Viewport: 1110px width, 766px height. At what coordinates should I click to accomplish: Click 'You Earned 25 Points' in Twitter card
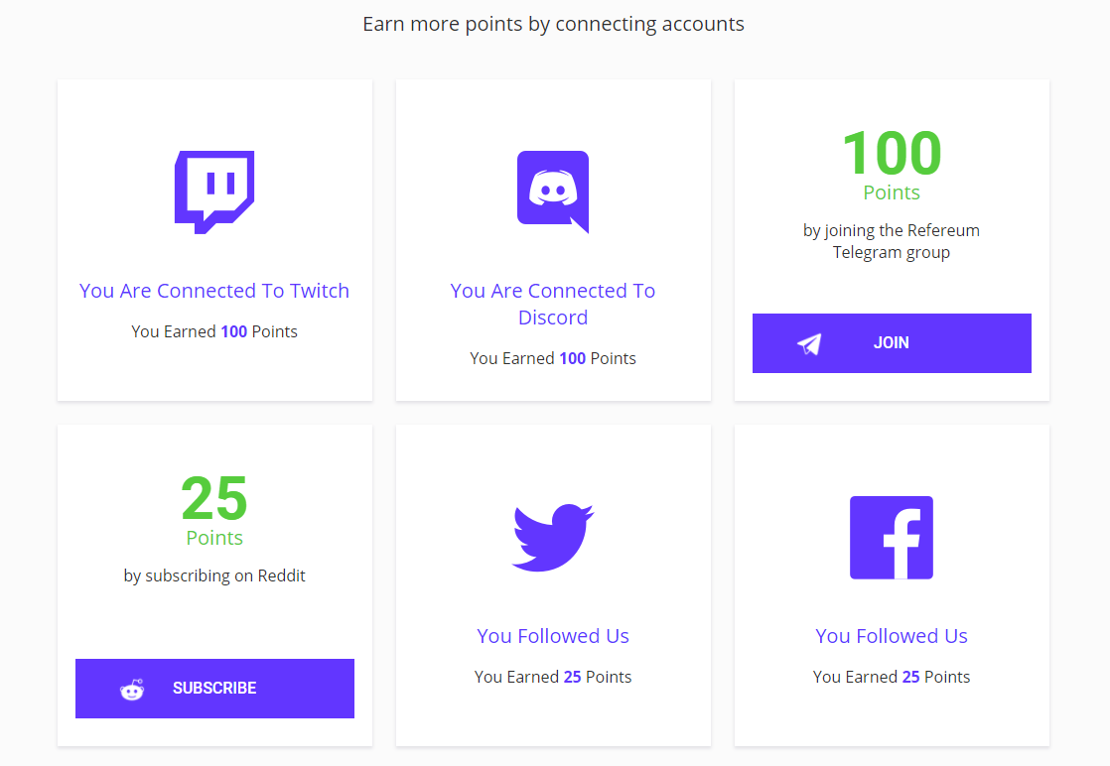(553, 677)
